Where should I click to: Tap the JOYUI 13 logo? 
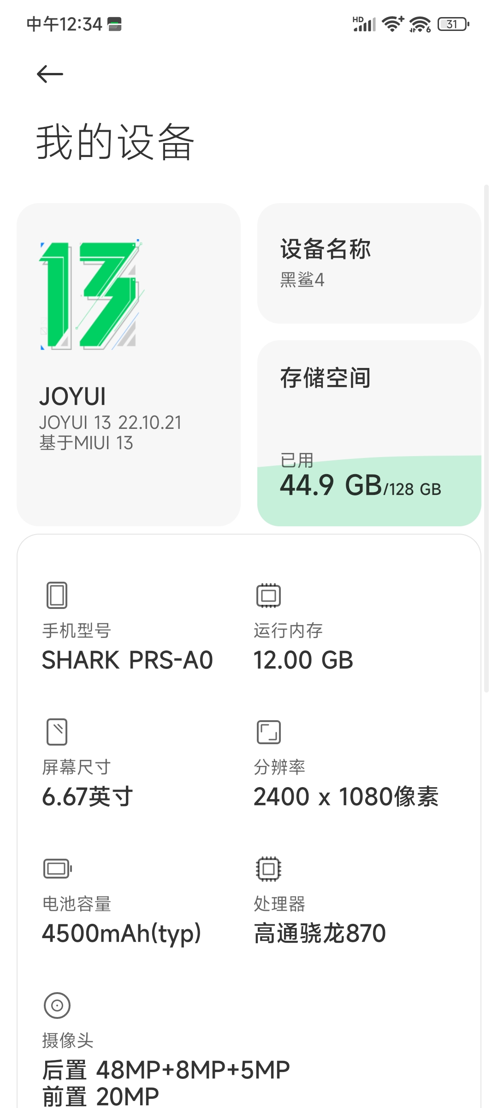[91, 295]
